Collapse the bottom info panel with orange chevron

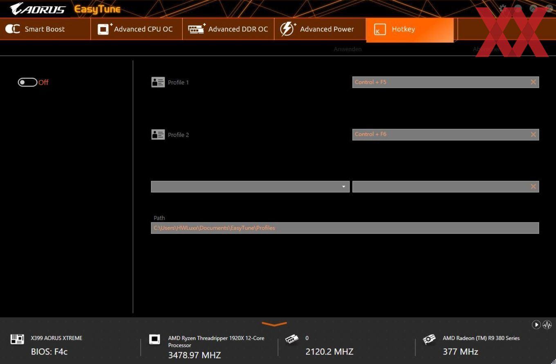pyautogui.click(x=274, y=324)
